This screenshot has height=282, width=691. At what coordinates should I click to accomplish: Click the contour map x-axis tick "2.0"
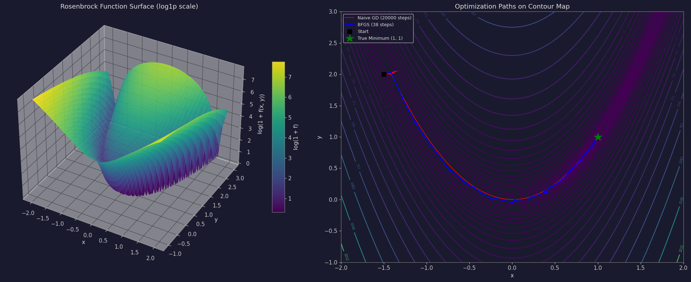click(x=683, y=268)
